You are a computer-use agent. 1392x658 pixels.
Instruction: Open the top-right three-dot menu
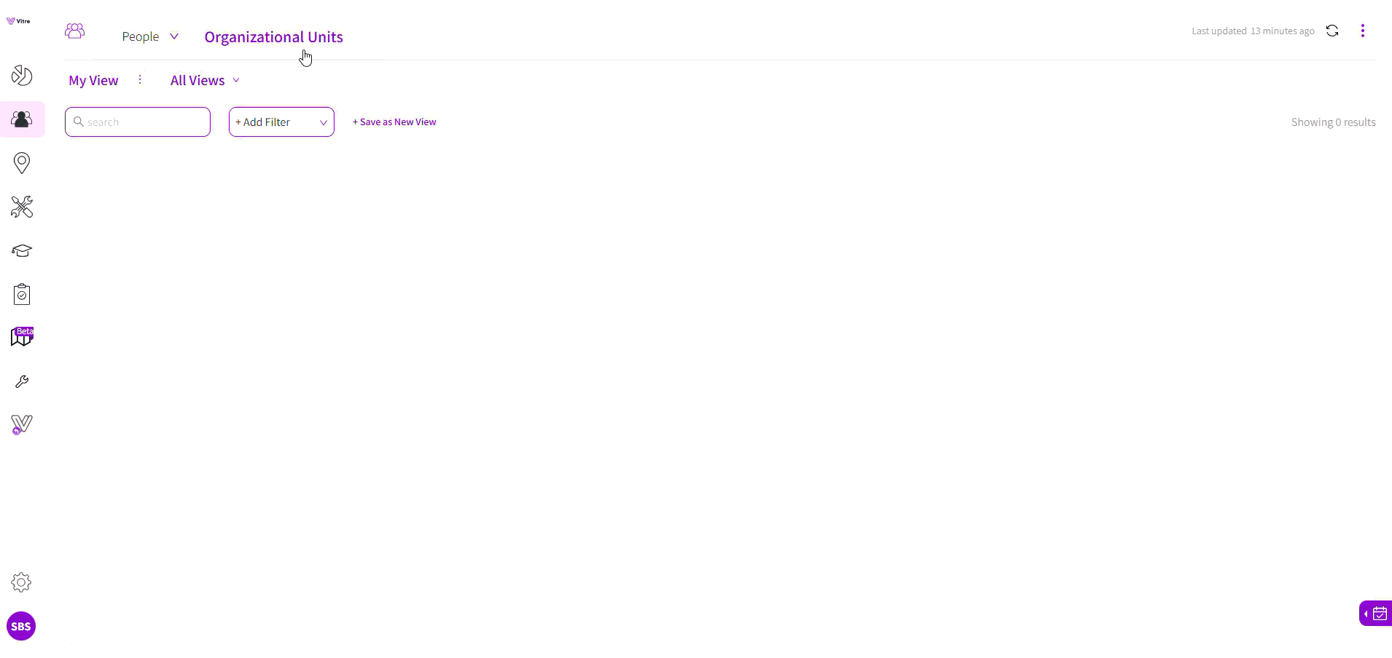(1363, 31)
